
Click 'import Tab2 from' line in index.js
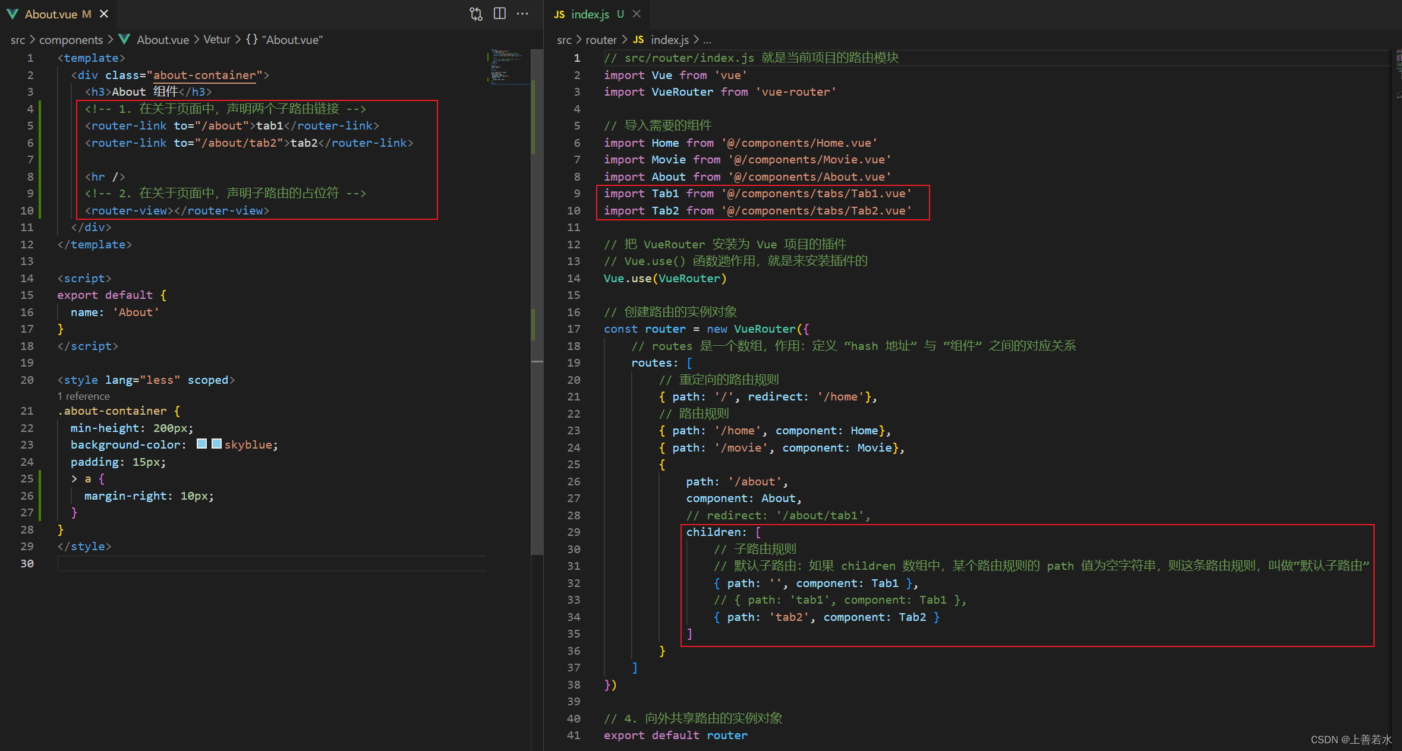[x=758, y=210]
